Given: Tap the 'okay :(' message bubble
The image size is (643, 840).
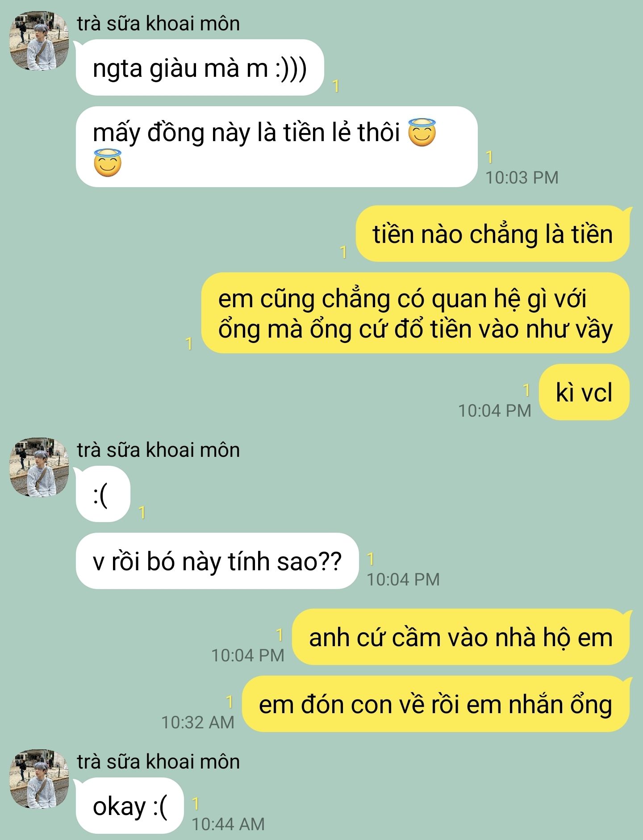Looking at the screenshot, I should click(129, 806).
